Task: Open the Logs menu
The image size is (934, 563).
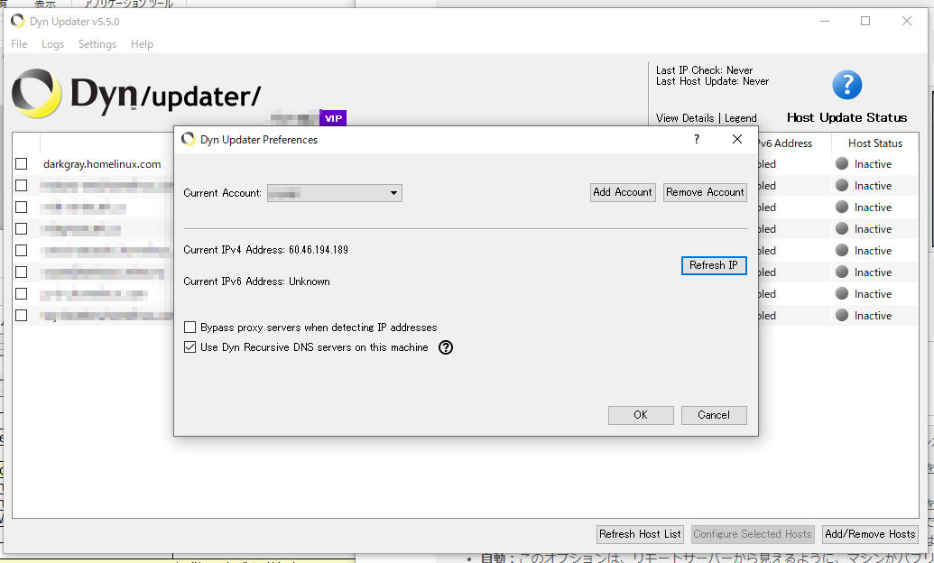Action: [52, 44]
